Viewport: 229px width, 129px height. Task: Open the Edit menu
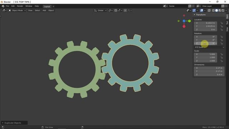pyautogui.click(x=13, y=6)
